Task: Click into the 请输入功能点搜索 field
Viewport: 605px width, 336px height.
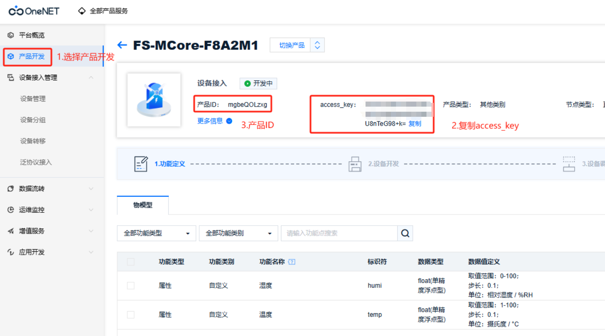Action: click(339, 233)
